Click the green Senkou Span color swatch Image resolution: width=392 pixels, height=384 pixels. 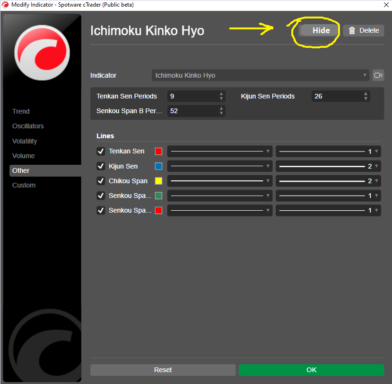[x=158, y=196]
